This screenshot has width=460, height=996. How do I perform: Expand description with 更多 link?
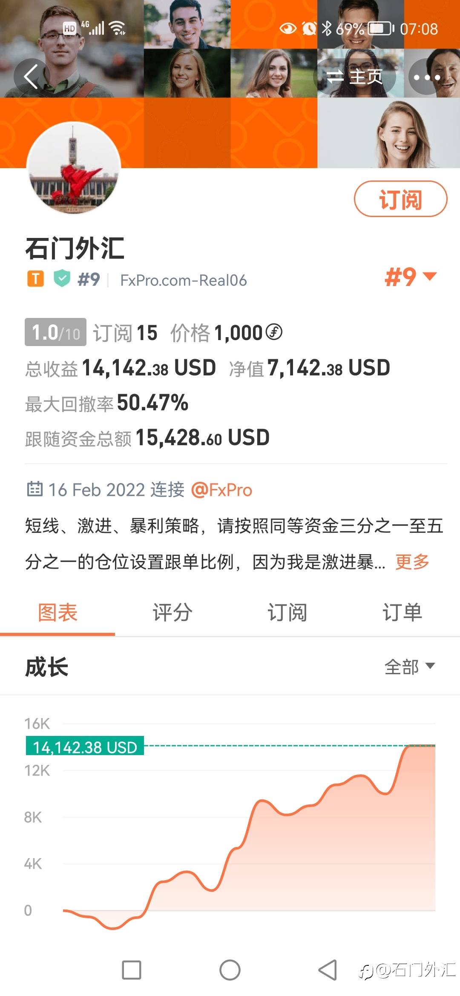point(412,562)
